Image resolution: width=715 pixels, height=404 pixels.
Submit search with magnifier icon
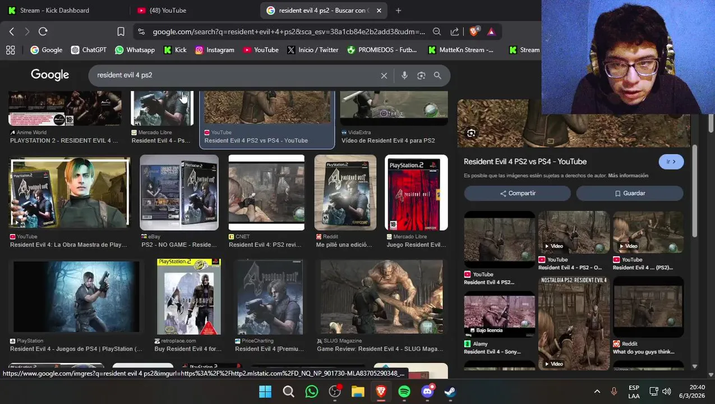437,75
